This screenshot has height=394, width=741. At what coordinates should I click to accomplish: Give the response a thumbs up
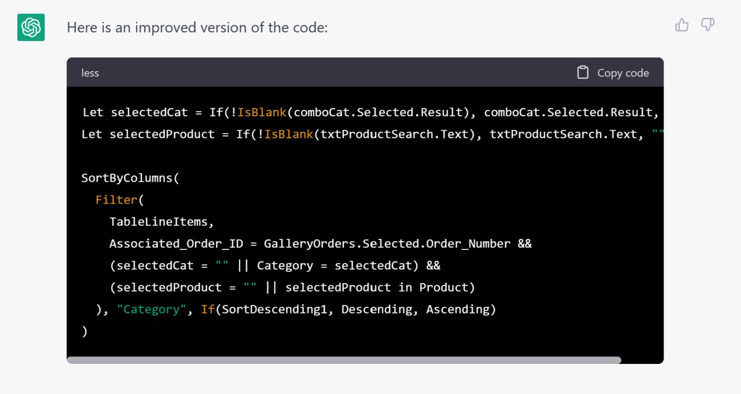pyautogui.click(x=682, y=25)
